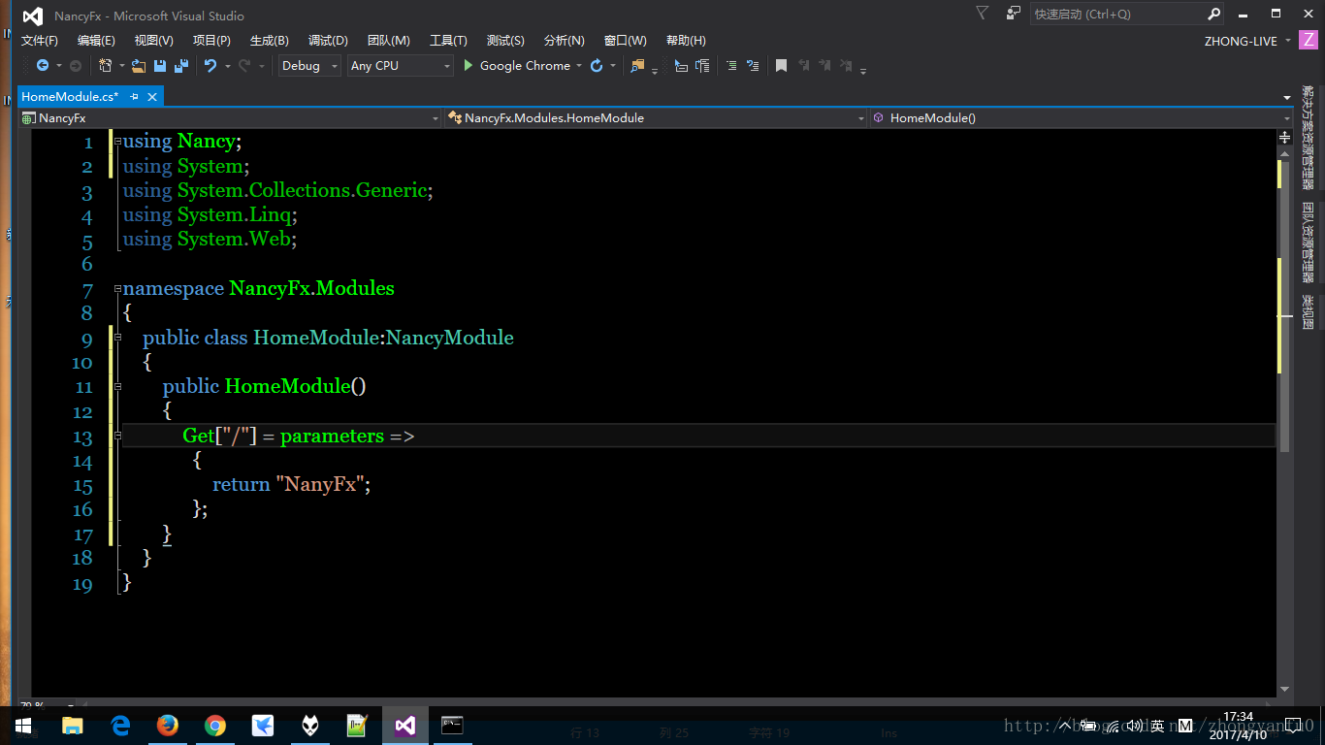
Task: Open the Windows Start menu
Action: tap(23, 726)
